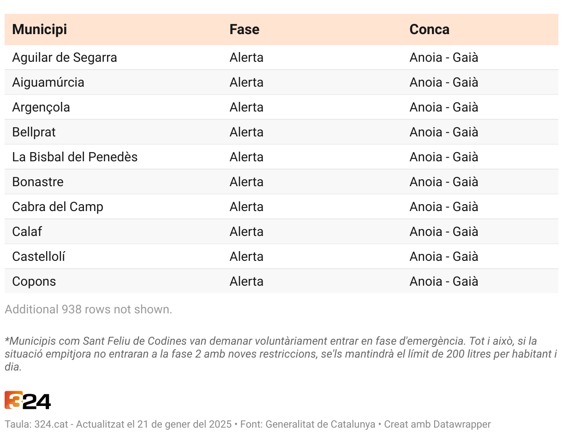563x435 pixels.
Task: Click Cabra del Camp row
Action: (x=281, y=207)
